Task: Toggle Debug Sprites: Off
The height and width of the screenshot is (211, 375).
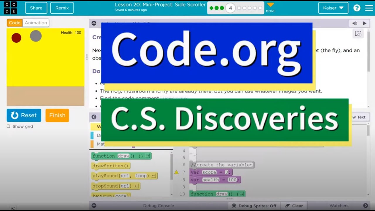Action: coord(254,206)
